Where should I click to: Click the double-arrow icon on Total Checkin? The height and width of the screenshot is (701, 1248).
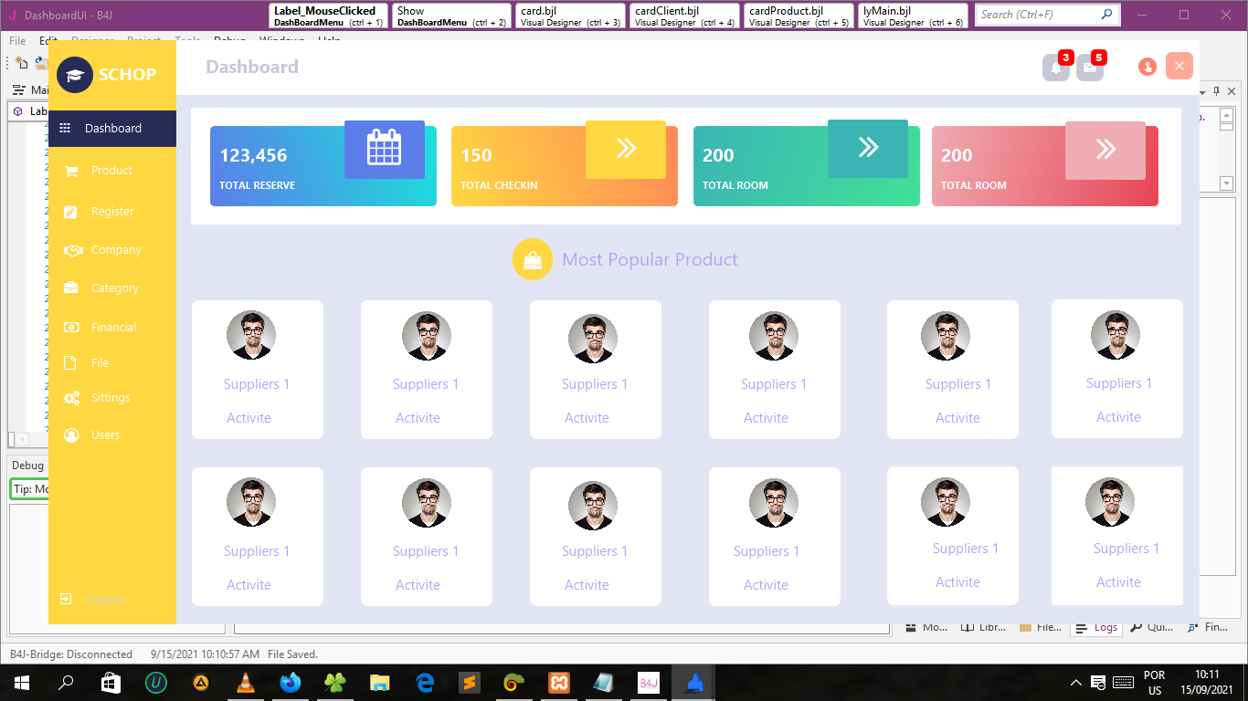pyautogui.click(x=626, y=149)
